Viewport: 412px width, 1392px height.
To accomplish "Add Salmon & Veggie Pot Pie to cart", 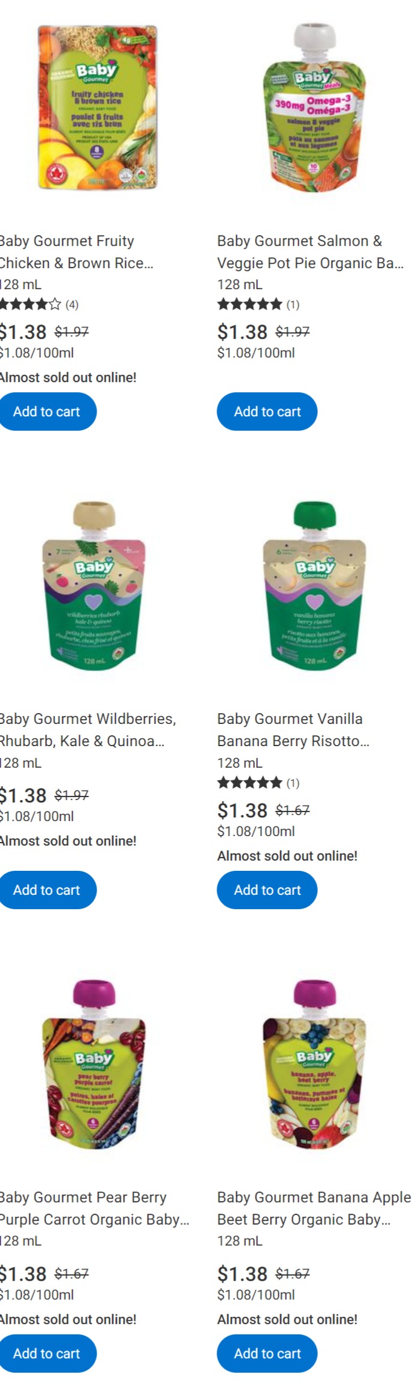I will 267,411.
